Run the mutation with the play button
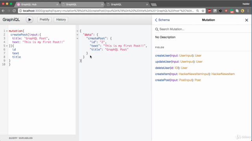This screenshot has width=252, height=141. tap(30, 20)
